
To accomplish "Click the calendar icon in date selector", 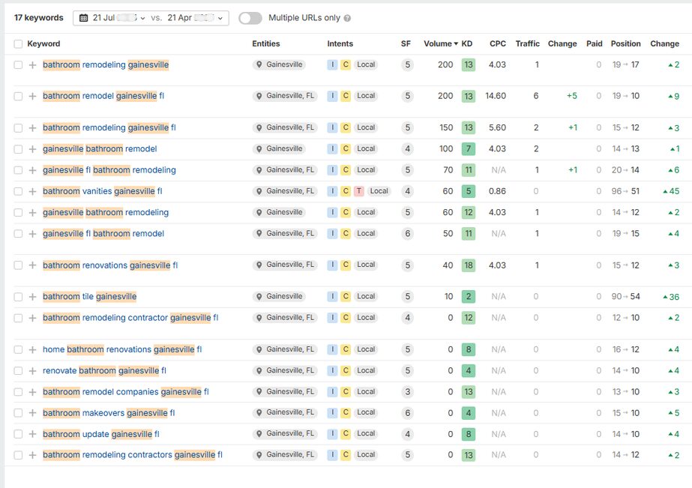I will (83, 18).
